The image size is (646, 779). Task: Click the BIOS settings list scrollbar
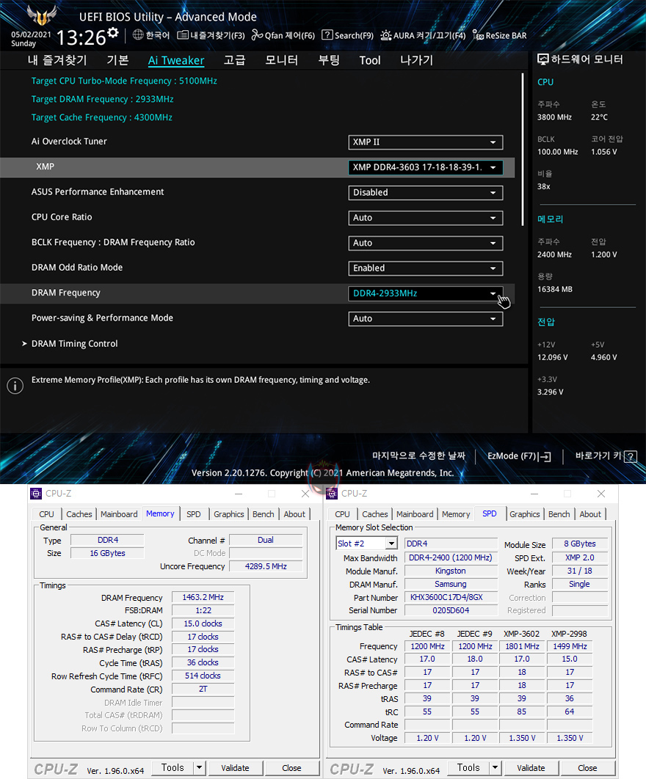click(523, 150)
